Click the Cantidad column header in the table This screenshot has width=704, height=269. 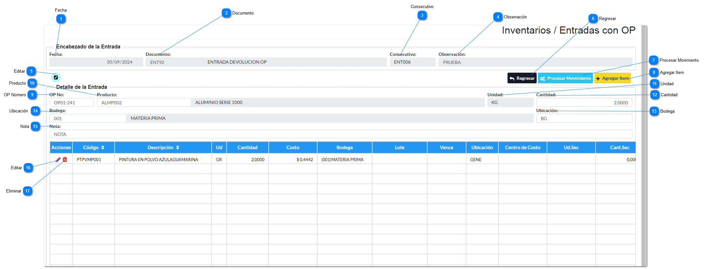tap(248, 148)
